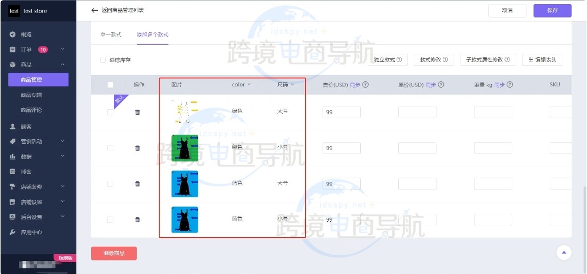
Task: Click the 绿色 小号 dress thumbnail
Action: click(x=185, y=148)
